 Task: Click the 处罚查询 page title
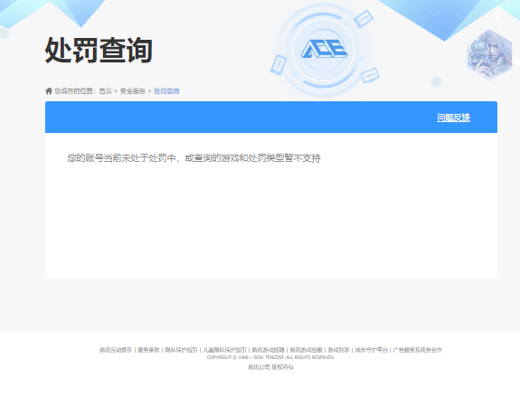99,50
